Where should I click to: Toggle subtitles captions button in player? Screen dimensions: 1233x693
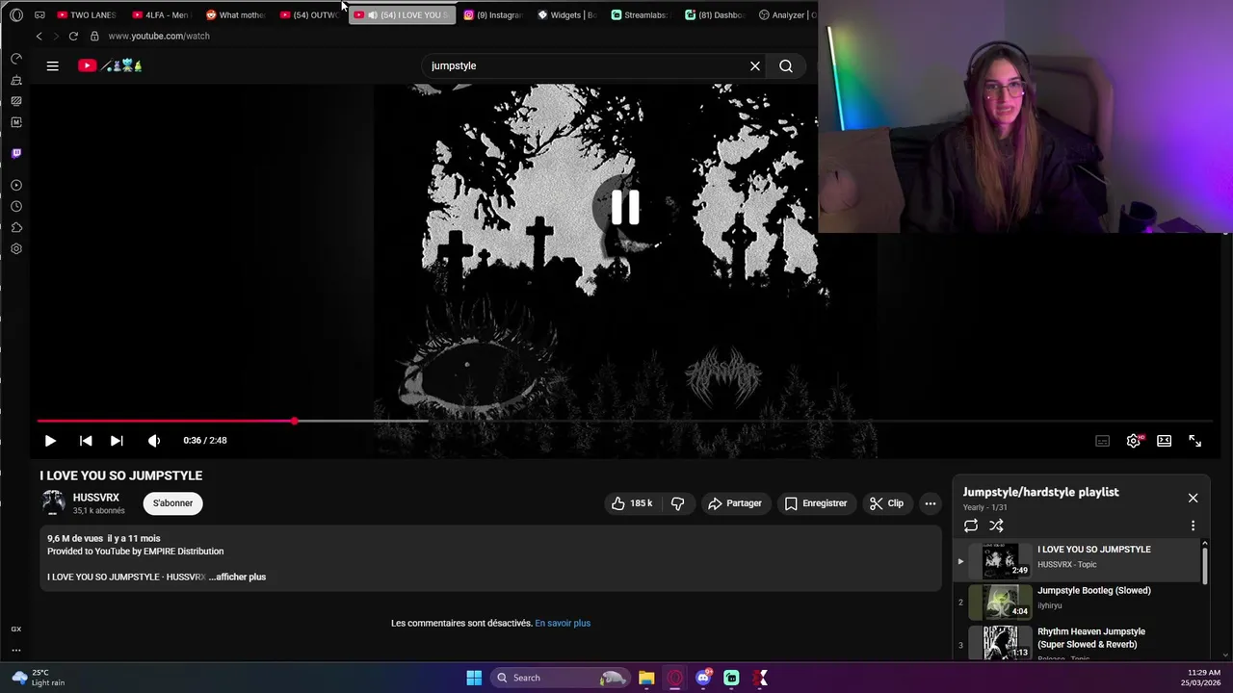pos(1102,441)
